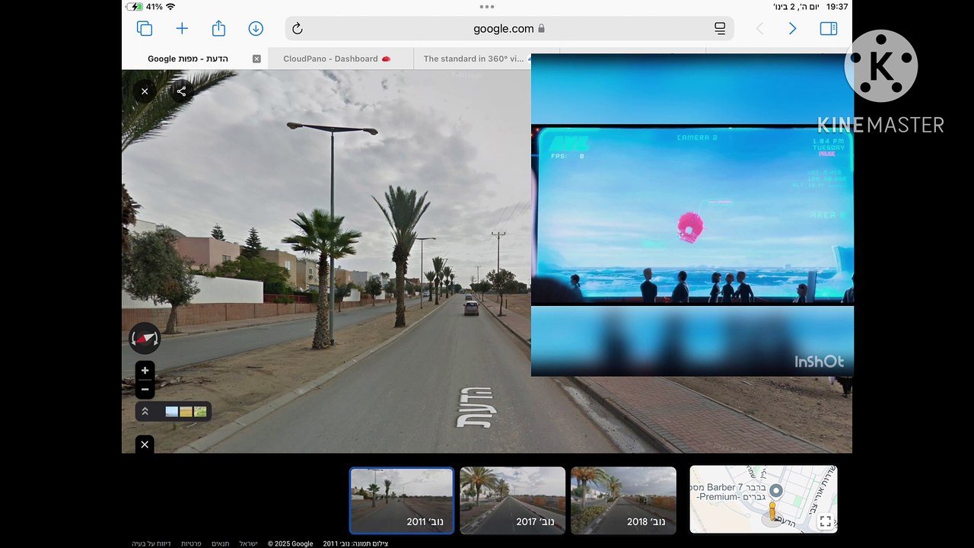Select the Nov 2017 imagery thumbnail
This screenshot has height=548, width=974.
click(x=513, y=500)
